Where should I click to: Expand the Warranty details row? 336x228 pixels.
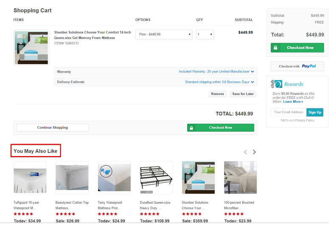tap(155, 72)
